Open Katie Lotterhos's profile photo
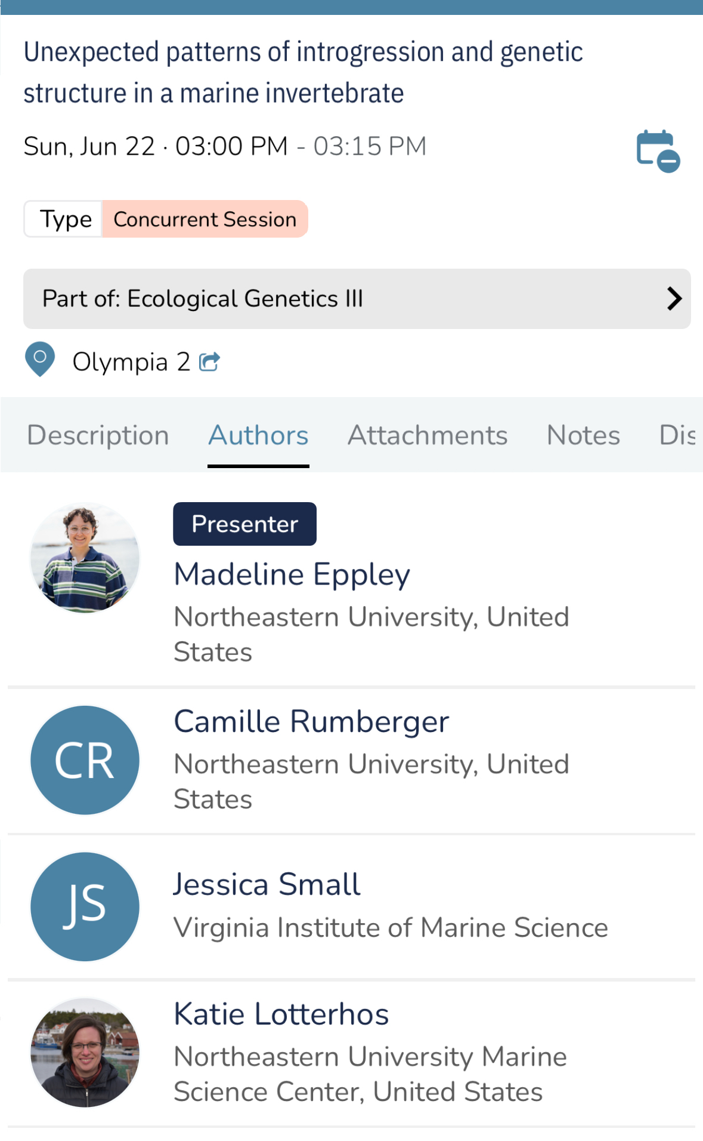 pos(85,1053)
